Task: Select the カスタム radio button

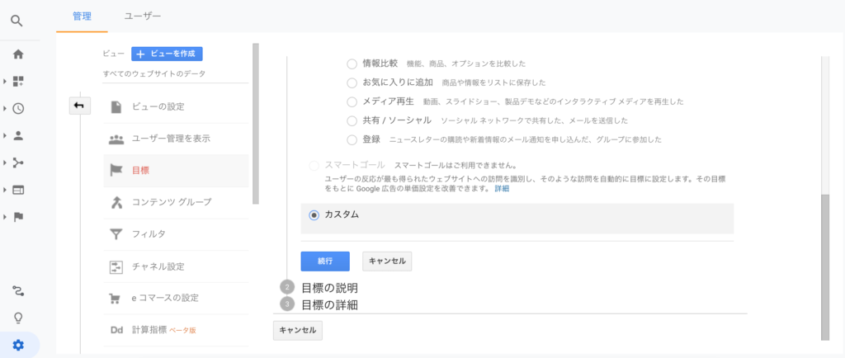Action: click(314, 214)
